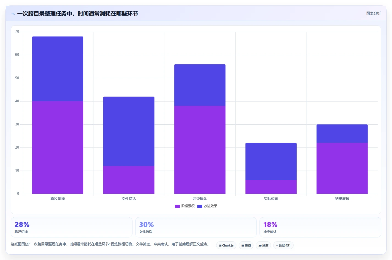Viewport: 392px width, 260px height.
Task: Click the 结果复核 x-axis label
Action: pos(342,199)
